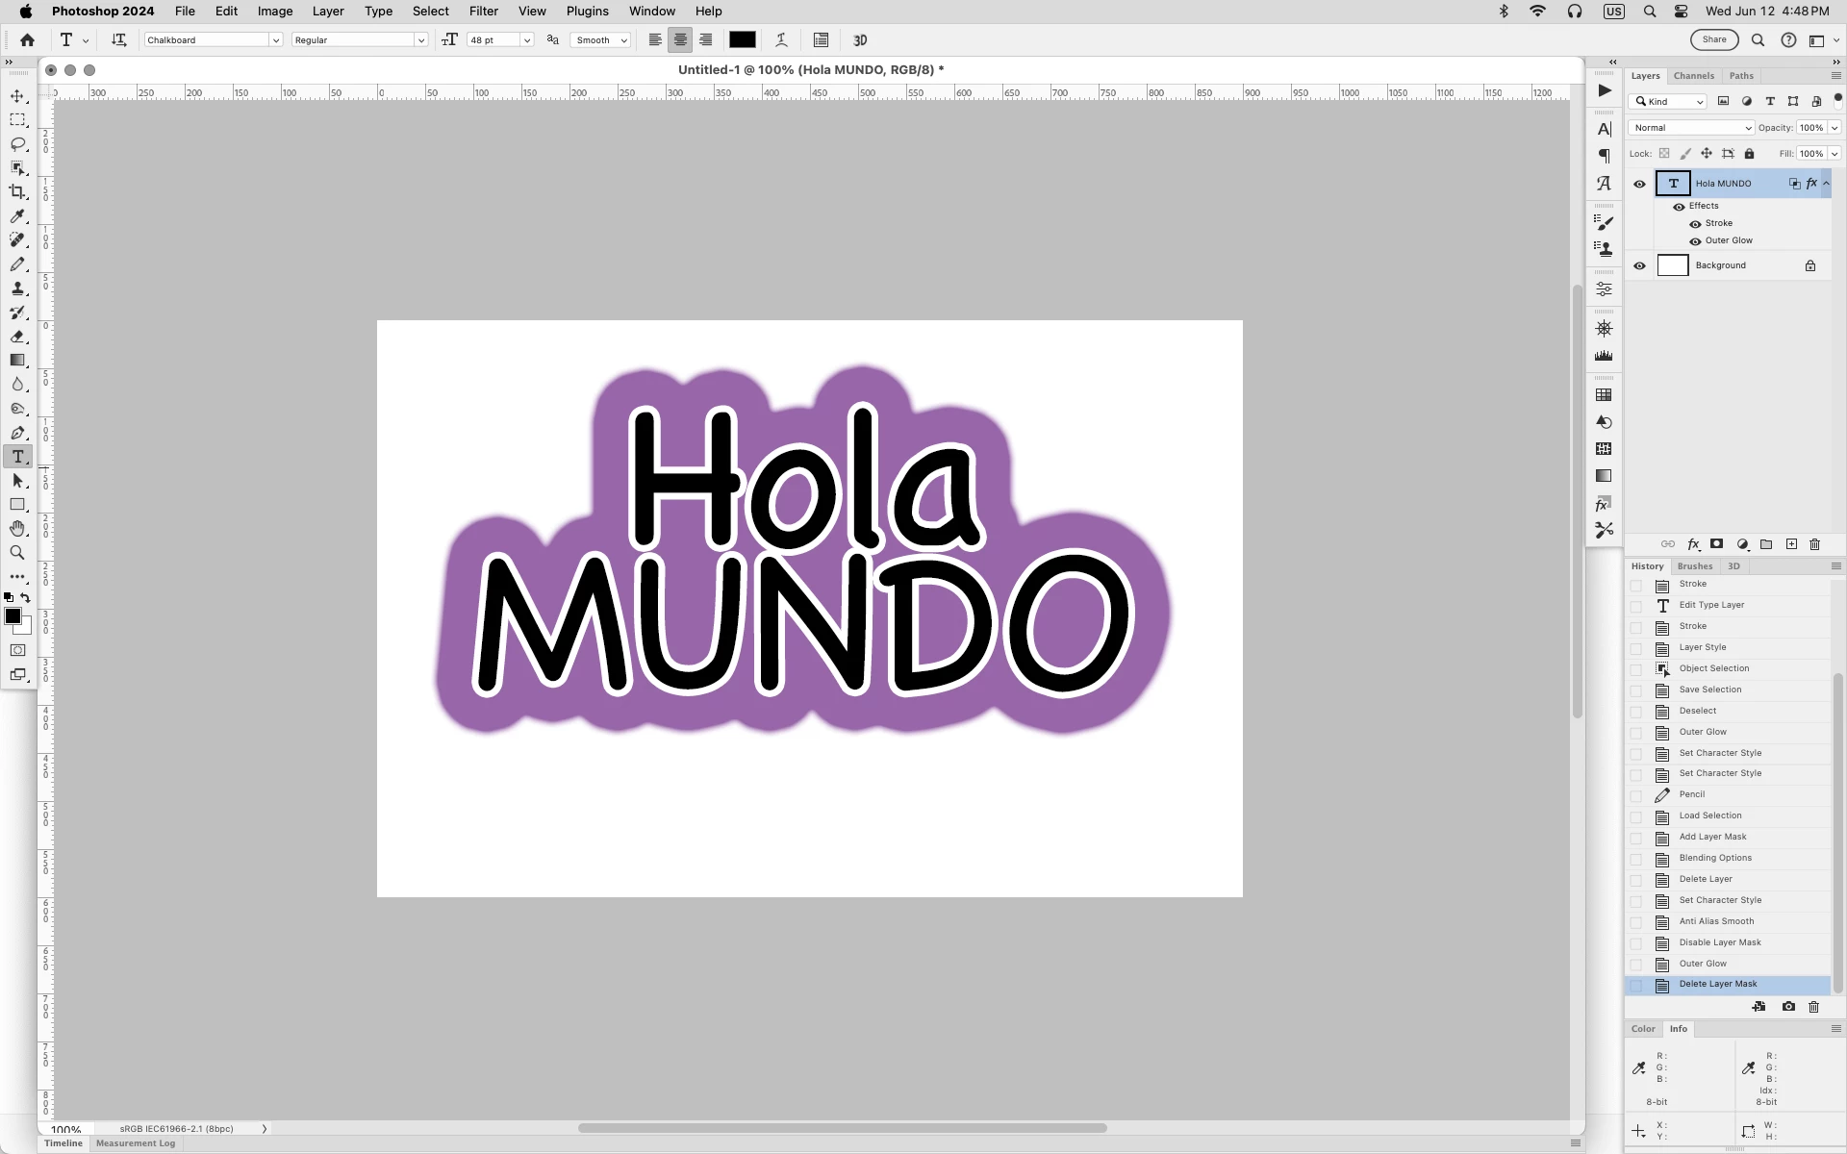Viewport: 1847px width, 1154px height.
Task: Hide the Hola MUNDO layer
Action: [1639, 184]
